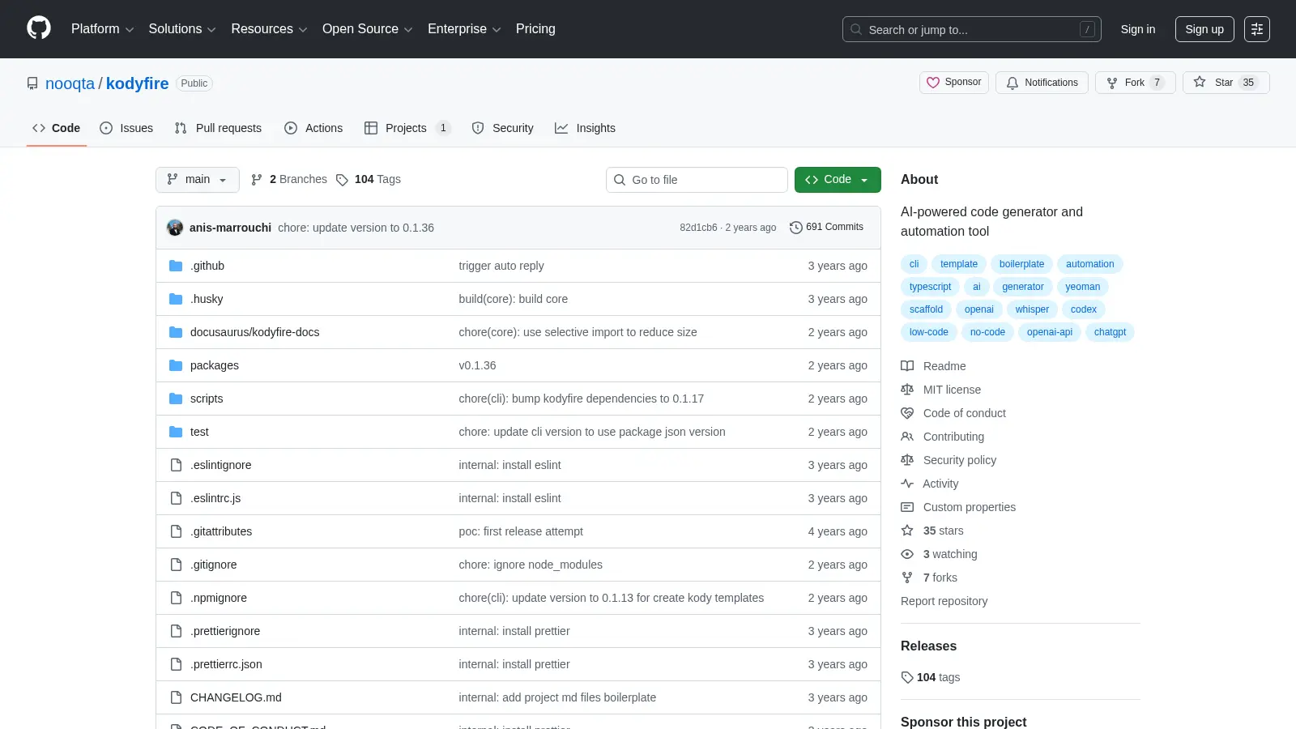Expand the Resources menu
Screen dimensions: 1296x729
click(269, 29)
